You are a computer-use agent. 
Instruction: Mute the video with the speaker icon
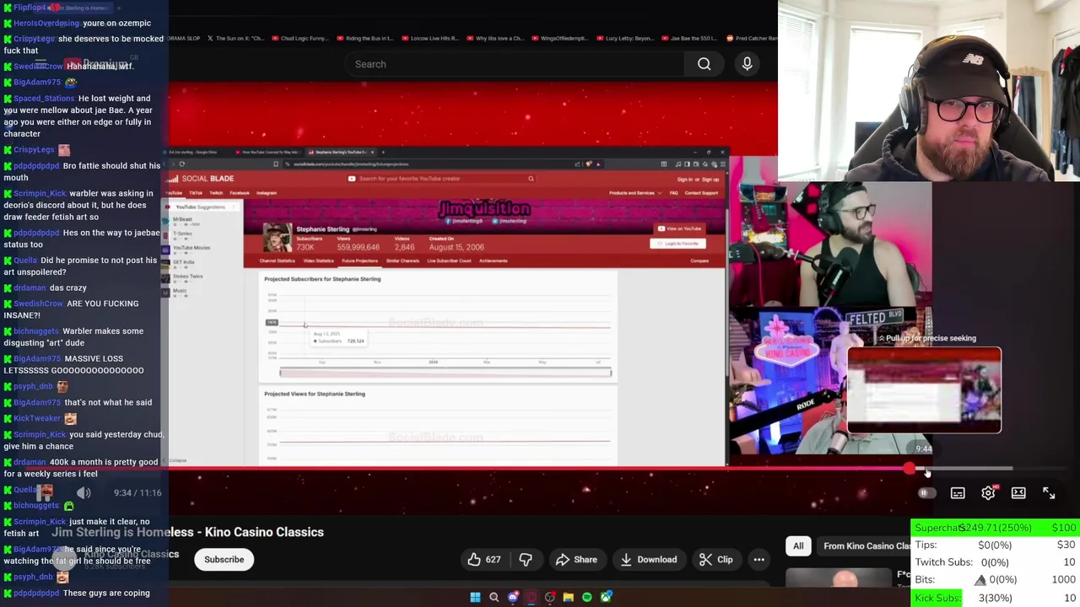click(x=84, y=492)
